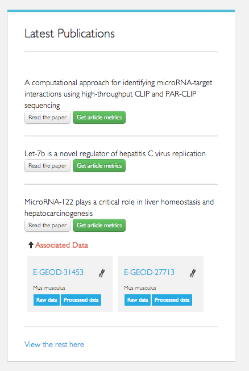The height and width of the screenshot is (371, 249).
Task: Download Processed data for E-GEOD-31453
Action: 81,300
